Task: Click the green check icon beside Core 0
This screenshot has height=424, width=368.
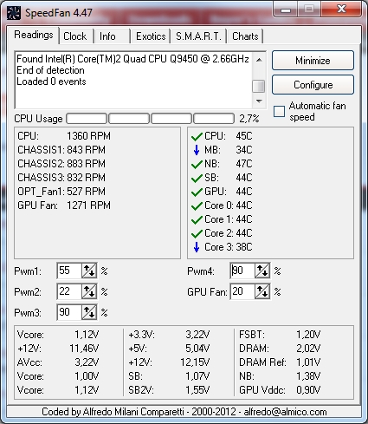Action: [197, 205]
